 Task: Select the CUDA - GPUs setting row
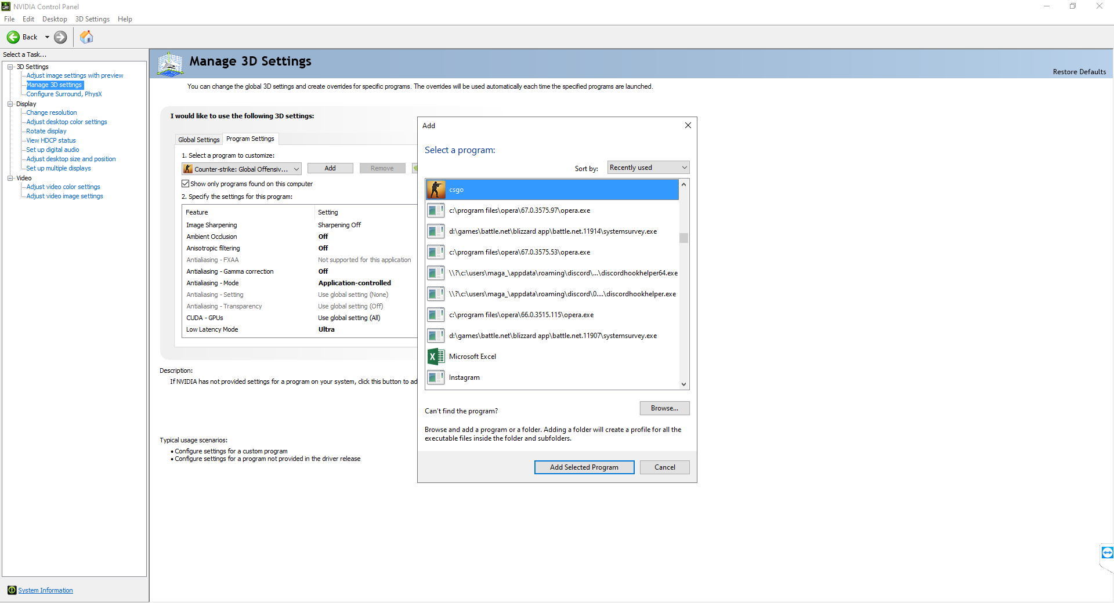point(299,318)
